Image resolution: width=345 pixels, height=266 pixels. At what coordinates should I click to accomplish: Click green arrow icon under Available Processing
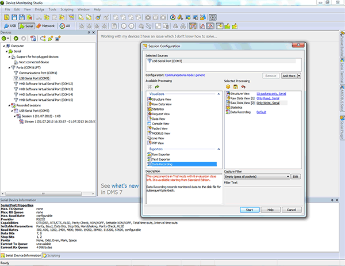pyautogui.click(x=157, y=86)
